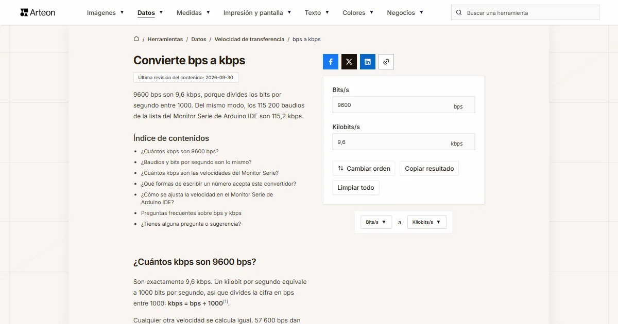Open the Datos menu
This screenshot has height=324, width=618.
[x=150, y=13]
